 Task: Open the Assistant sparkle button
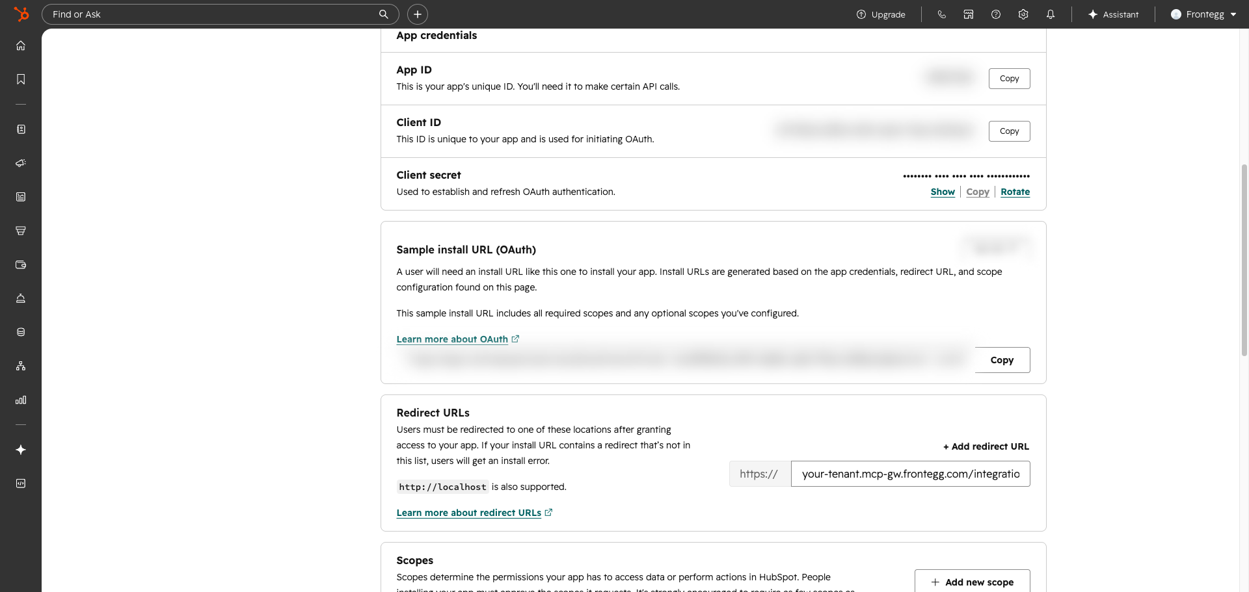click(1113, 14)
